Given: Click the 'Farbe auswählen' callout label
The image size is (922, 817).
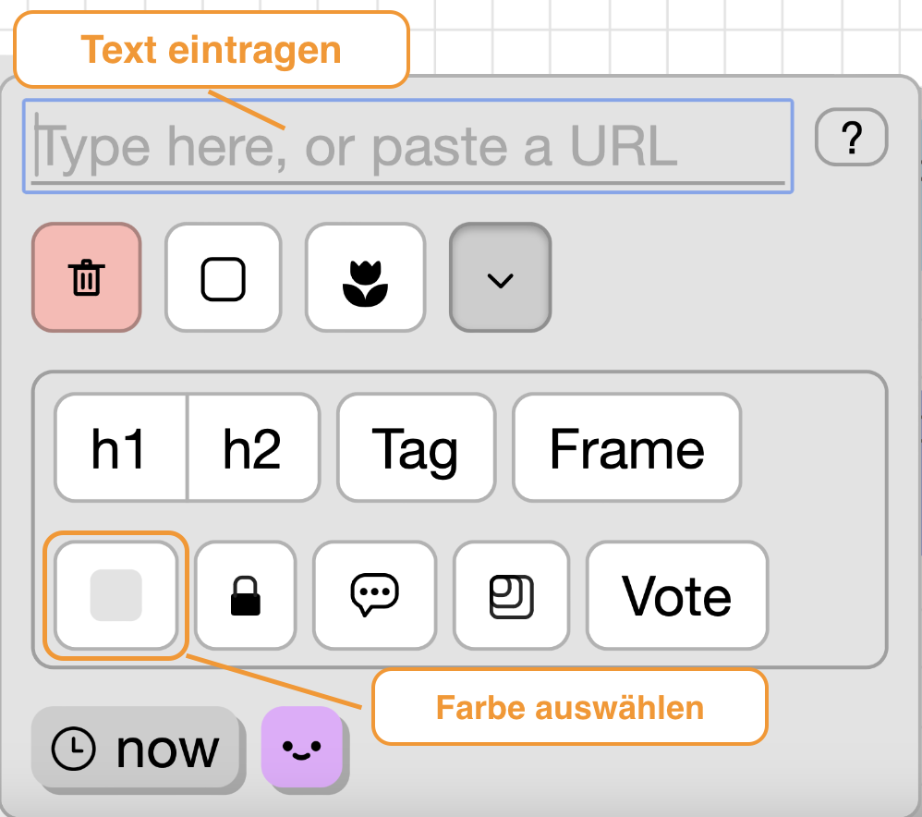Looking at the screenshot, I should coord(569,708).
